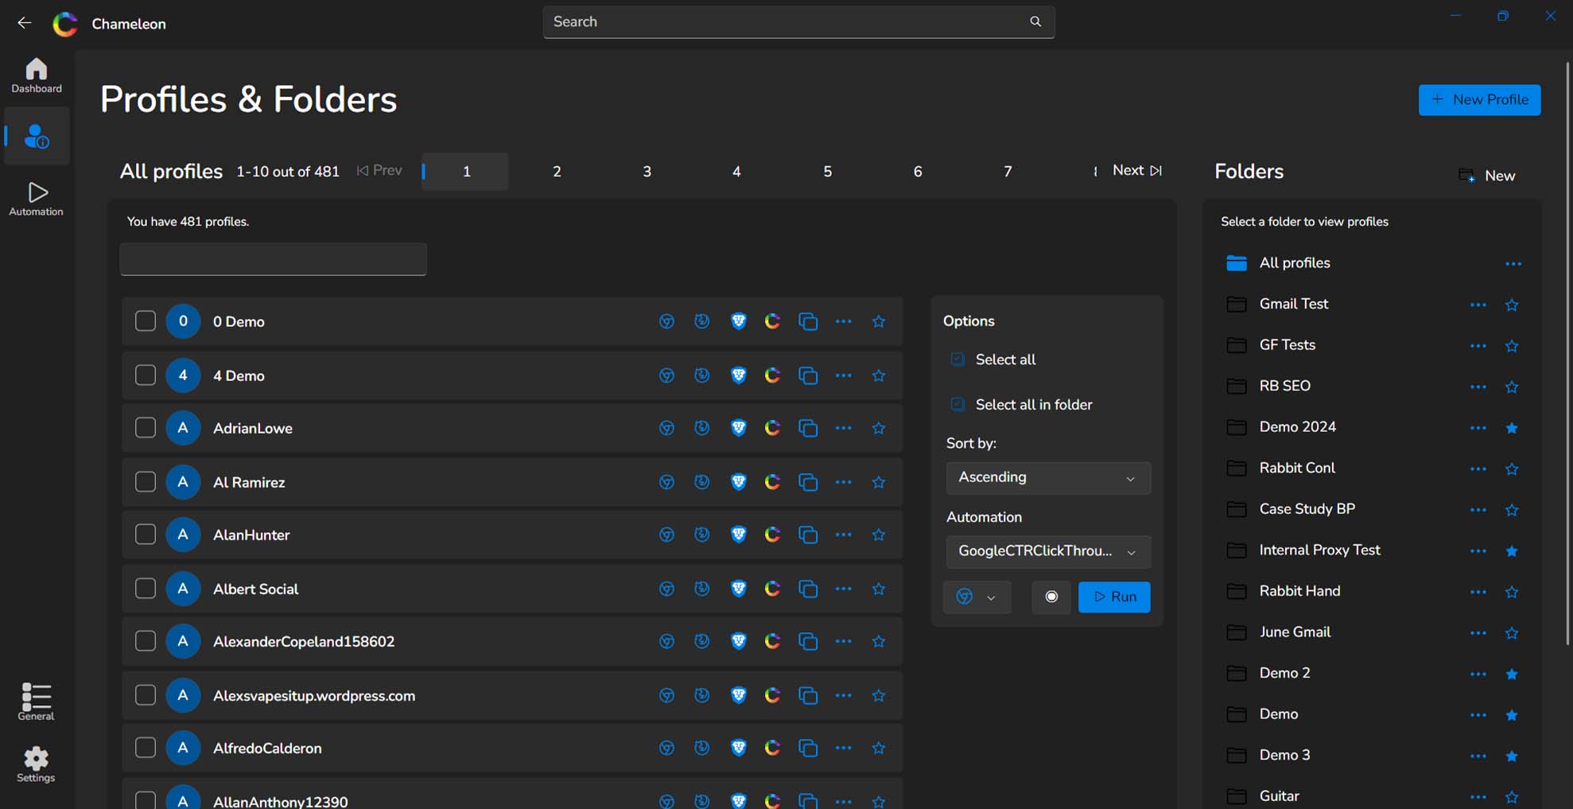Go back using the arrow

coord(25,23)
